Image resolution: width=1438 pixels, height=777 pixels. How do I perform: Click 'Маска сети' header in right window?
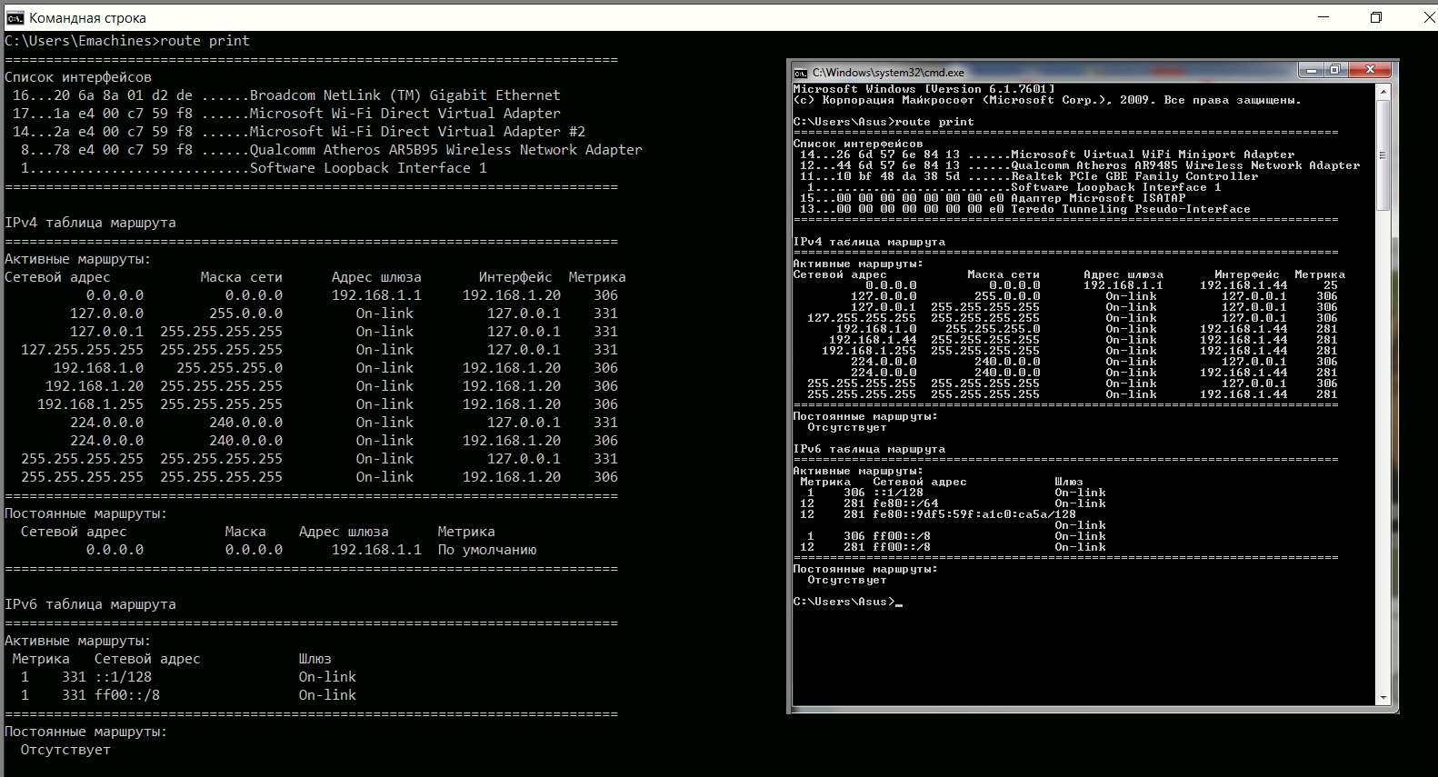click(x=1004, y=274)
